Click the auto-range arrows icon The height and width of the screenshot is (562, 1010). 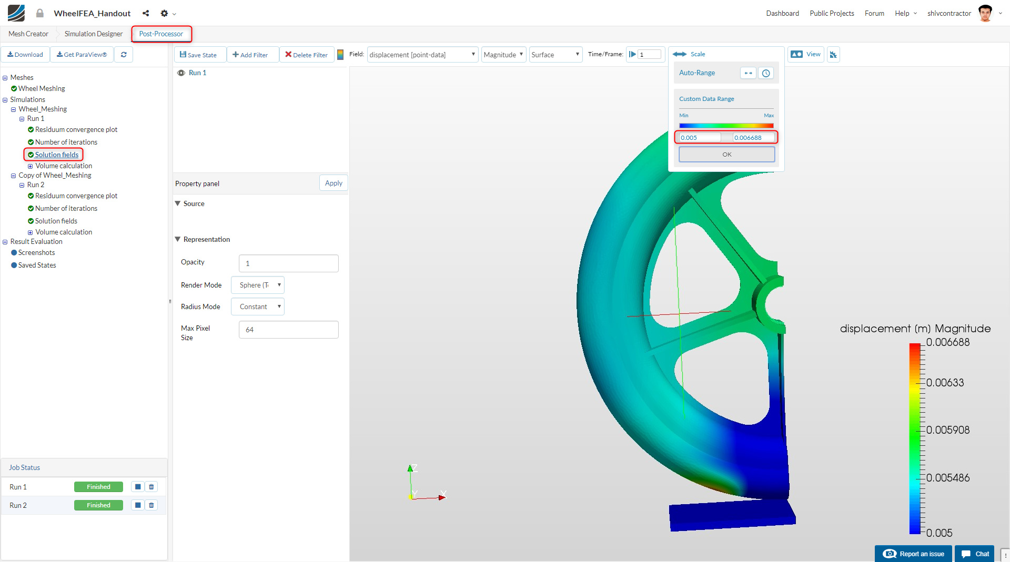748,73
